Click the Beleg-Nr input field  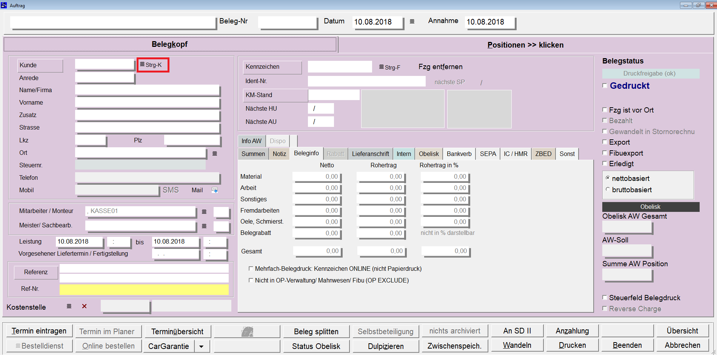[x=288, y=22]
